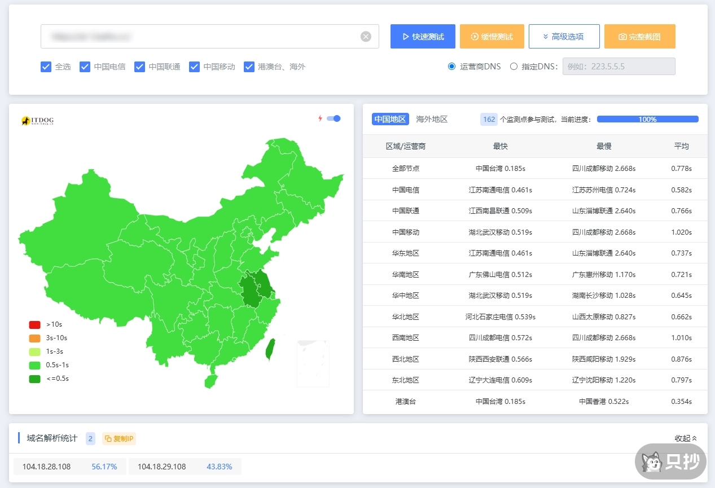
Task: Uncheck the 全选 checkbox
Action: pos(46,67)
